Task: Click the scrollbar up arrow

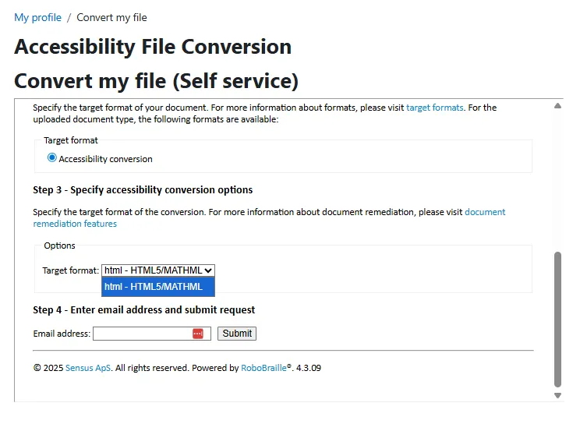Action: pos(557,106)
